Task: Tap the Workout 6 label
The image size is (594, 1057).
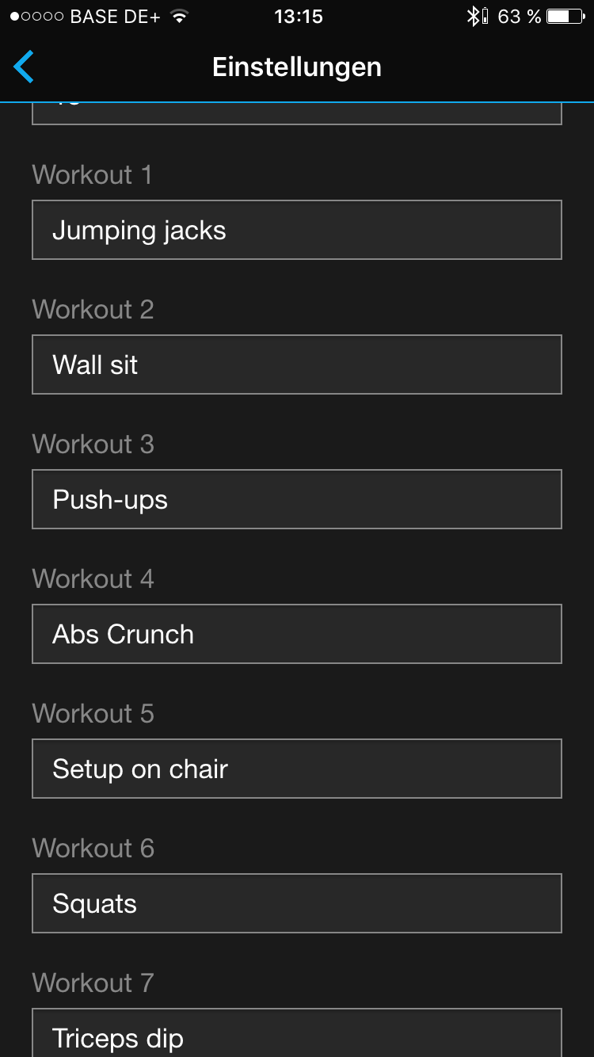Action: pyautogui.click(x=93, y=848)
